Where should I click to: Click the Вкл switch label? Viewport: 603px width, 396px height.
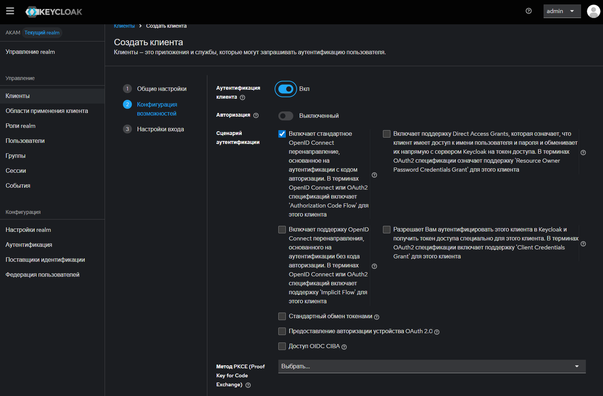(305, 89)
